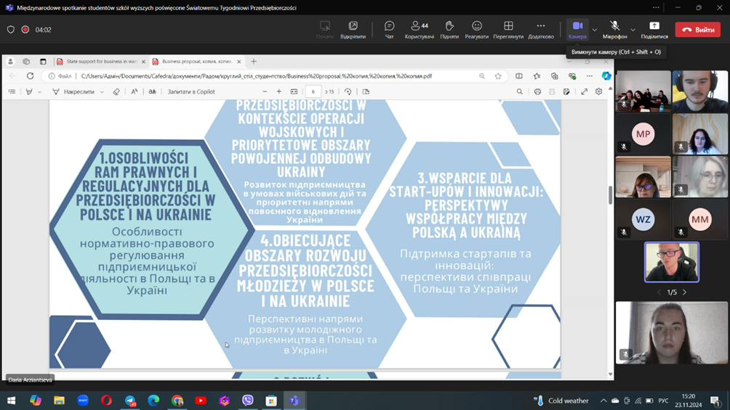Enter PDF full screen mode
The height and width of the screenshot is (410, 730).
[x=585, y=92]
